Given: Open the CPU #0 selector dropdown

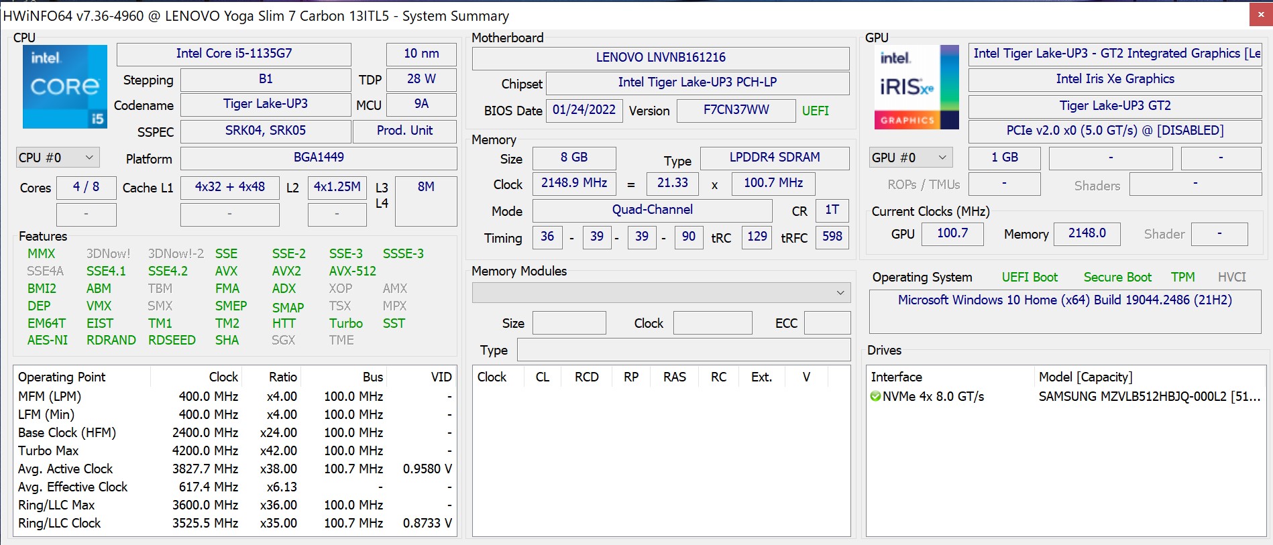Looking at the screenshot, I should coord(58,158).
